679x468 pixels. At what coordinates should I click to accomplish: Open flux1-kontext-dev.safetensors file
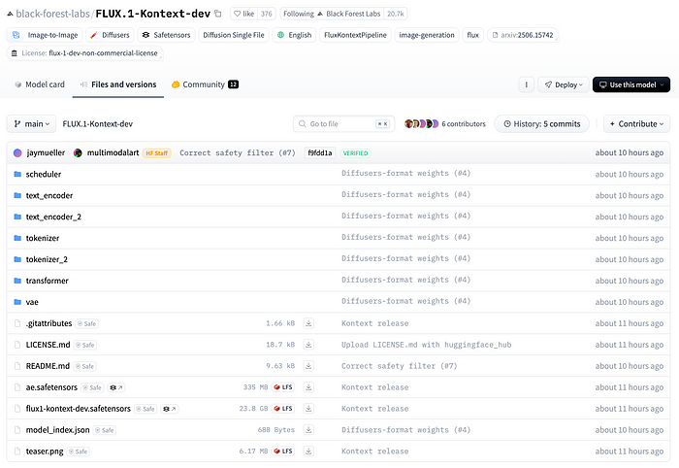tap(78, 409)
